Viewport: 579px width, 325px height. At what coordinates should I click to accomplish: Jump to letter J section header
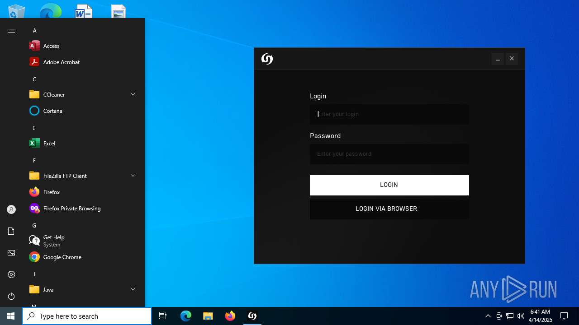(x=34, y=274)
